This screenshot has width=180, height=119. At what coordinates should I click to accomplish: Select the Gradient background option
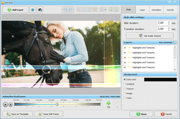pos(125,84)
